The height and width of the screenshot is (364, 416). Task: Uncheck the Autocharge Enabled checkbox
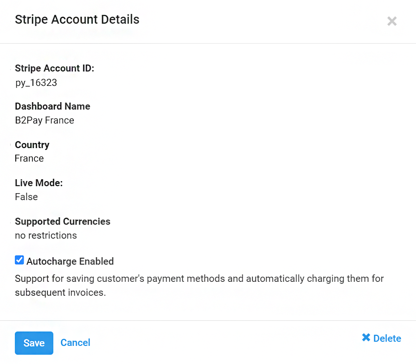point(19,260)
